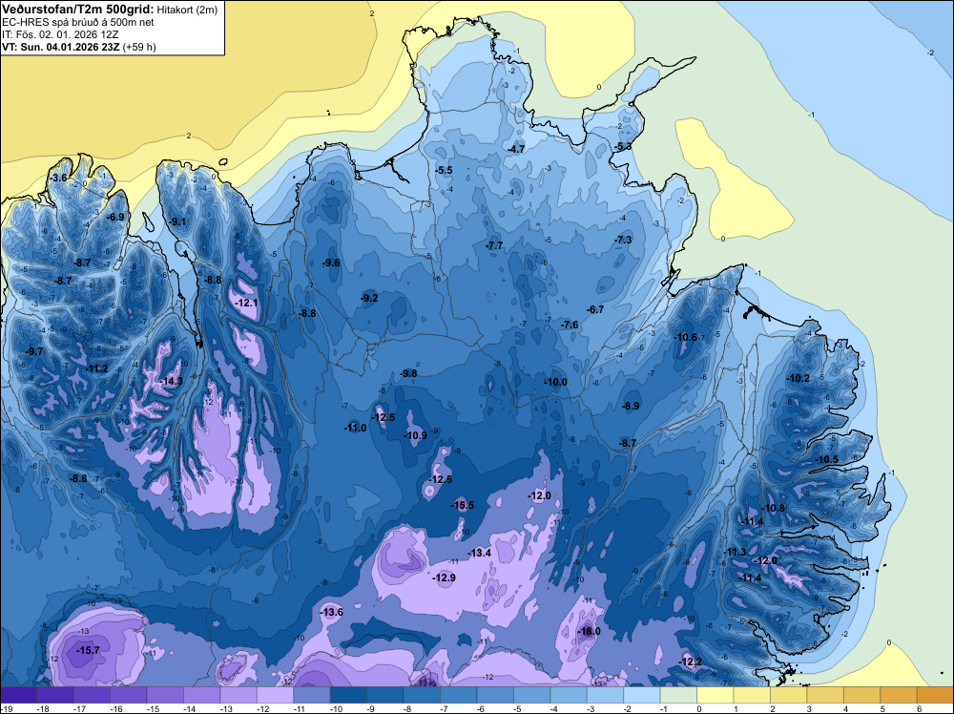
Task: Select legend swatch between -10 and -9
Action: pos(348,695)
